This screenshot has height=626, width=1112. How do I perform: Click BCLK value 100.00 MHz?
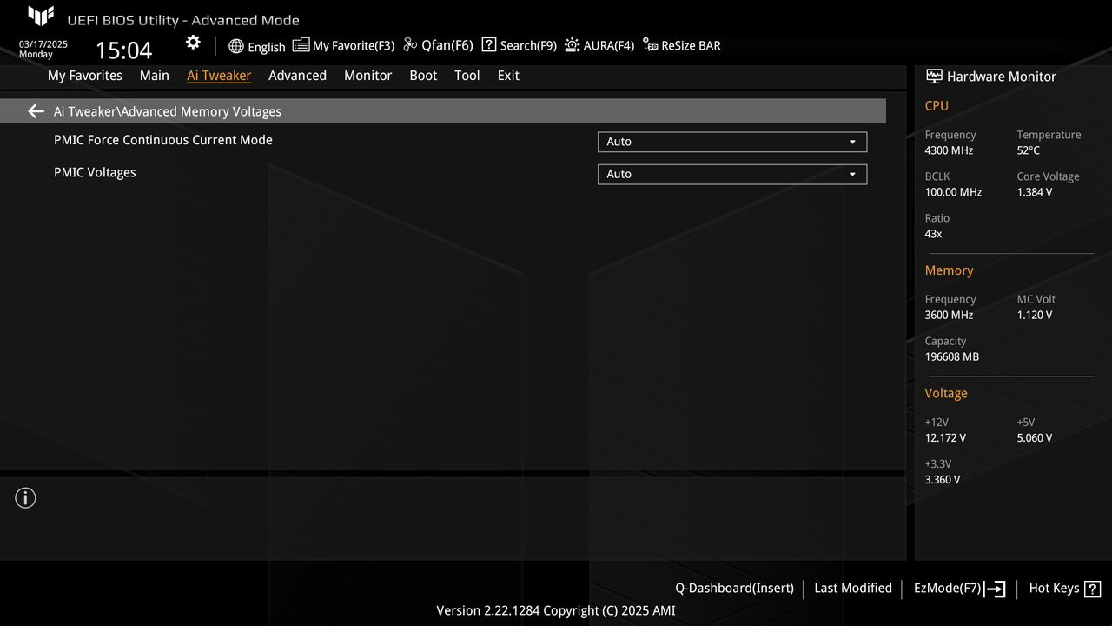[953, 192]
